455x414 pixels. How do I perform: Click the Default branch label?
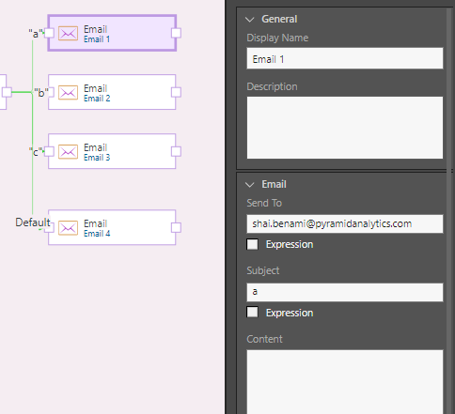[x=33, y=222]
